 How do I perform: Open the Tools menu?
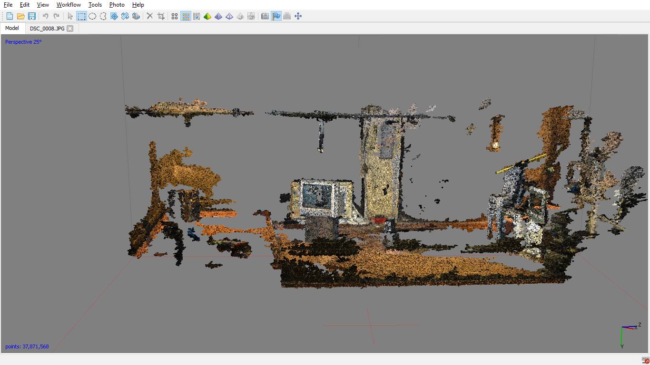pos(95,5)
